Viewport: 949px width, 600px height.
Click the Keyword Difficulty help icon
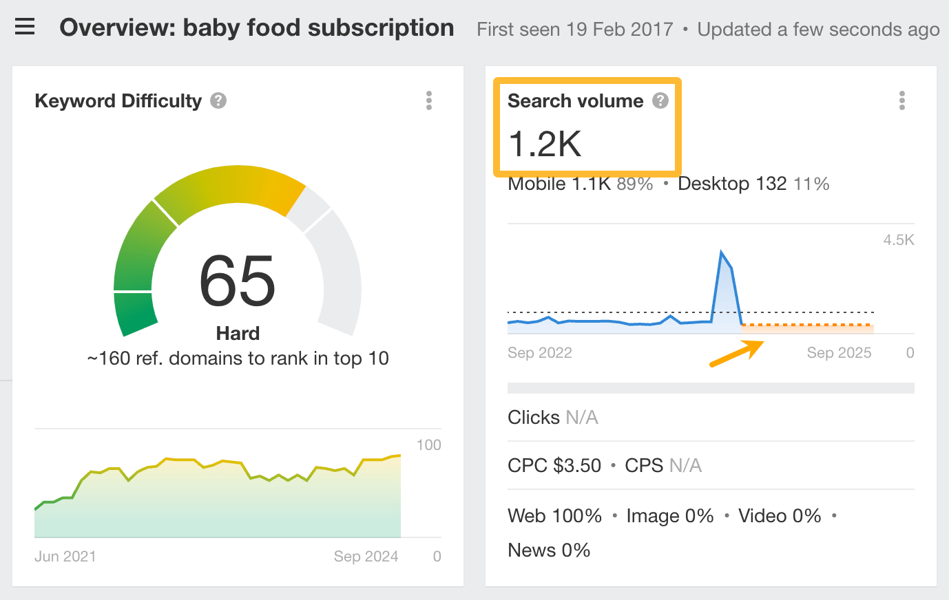click(218, 101)
